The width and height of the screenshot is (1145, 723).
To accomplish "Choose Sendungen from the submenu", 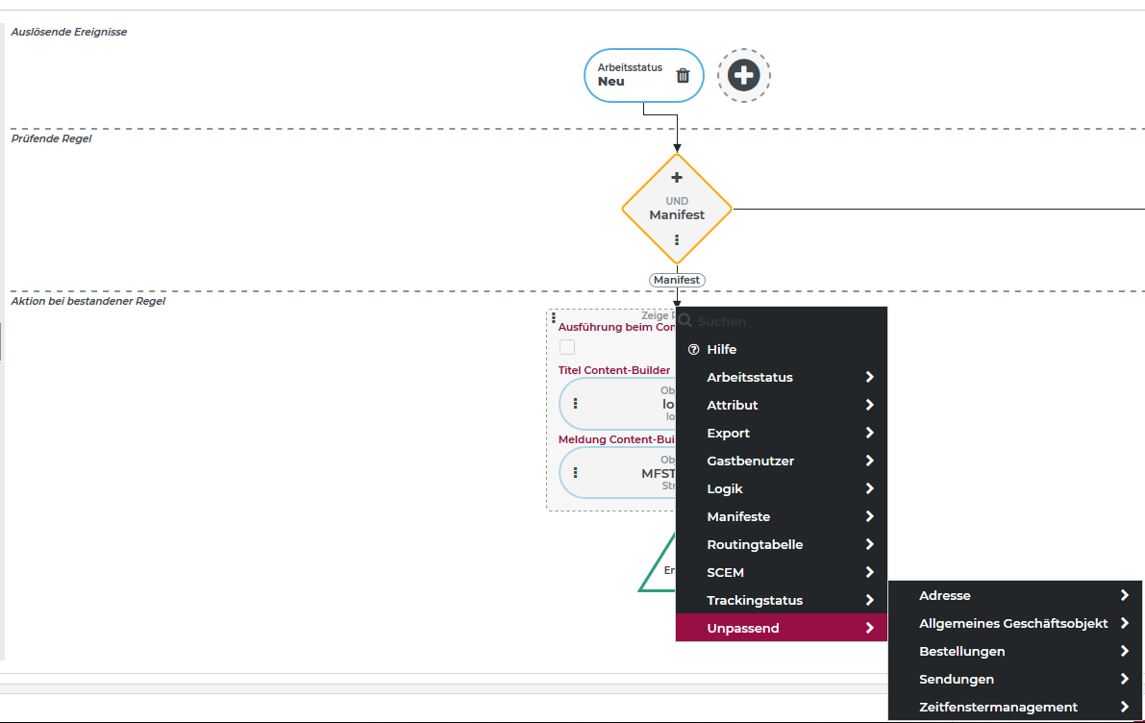I will (957, 680).
